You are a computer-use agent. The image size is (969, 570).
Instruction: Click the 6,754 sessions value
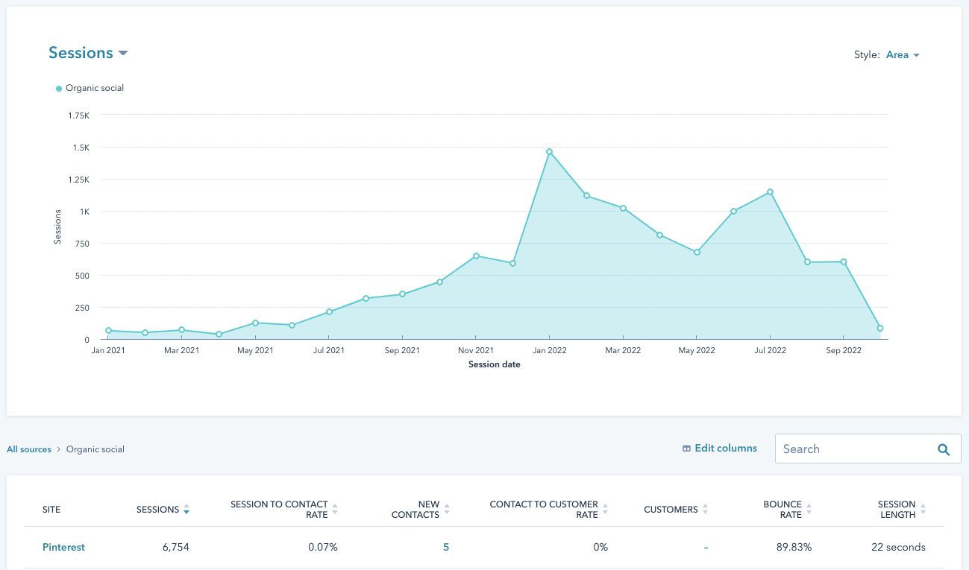pos(176,547)
